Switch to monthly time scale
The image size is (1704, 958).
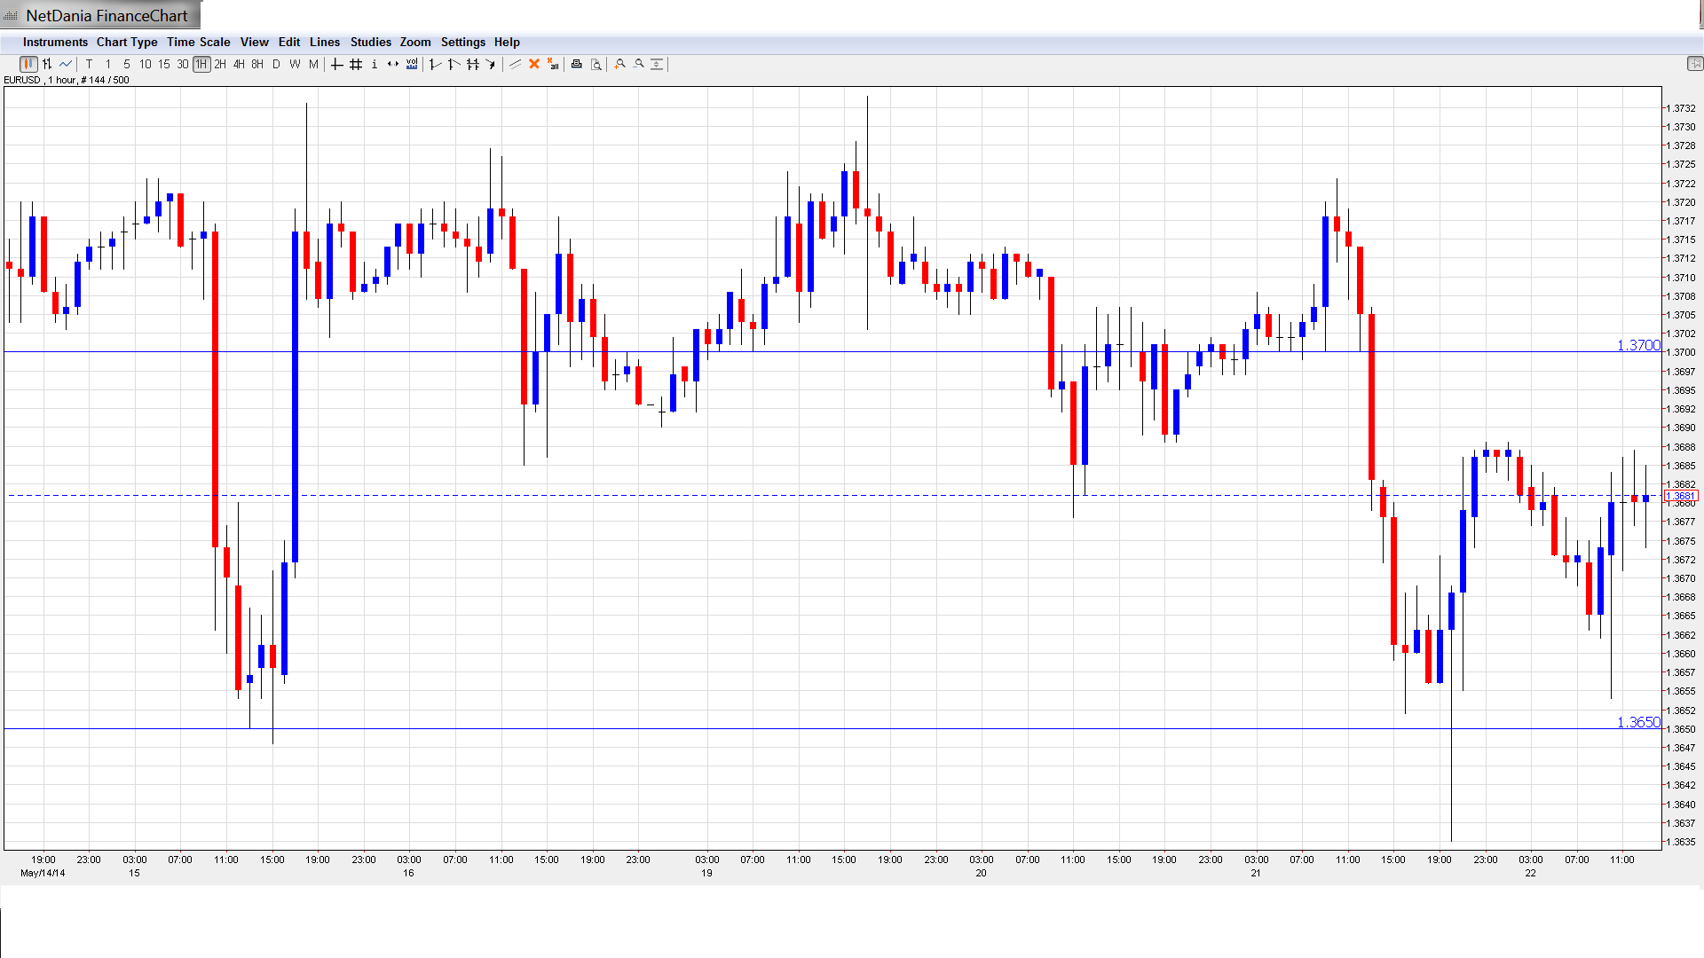coord(313,64)
